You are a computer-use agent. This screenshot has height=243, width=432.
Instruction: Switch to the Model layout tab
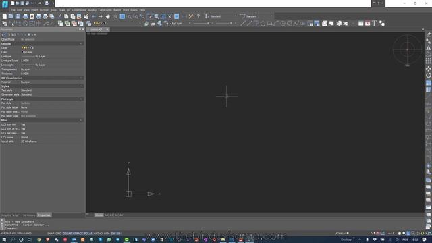[x=99, y=215]
